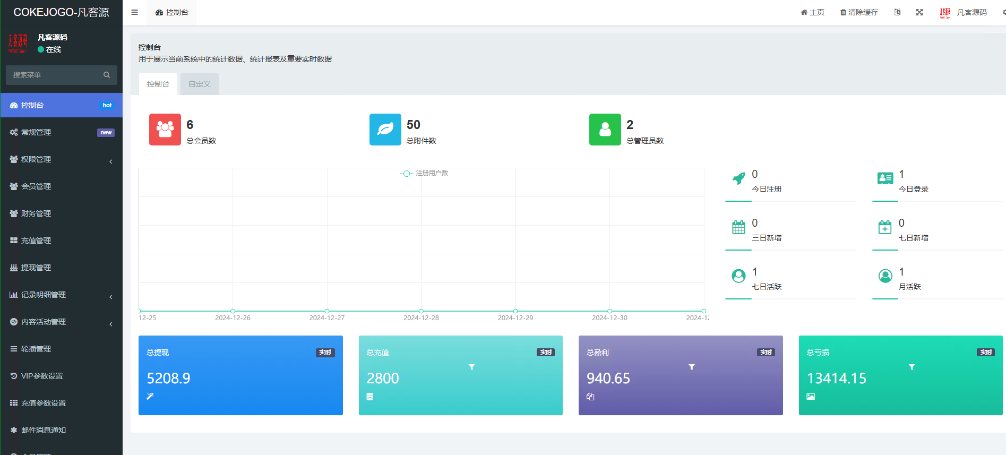Toggle the hamburger sidebar collapse icon

tap(135, 12)
